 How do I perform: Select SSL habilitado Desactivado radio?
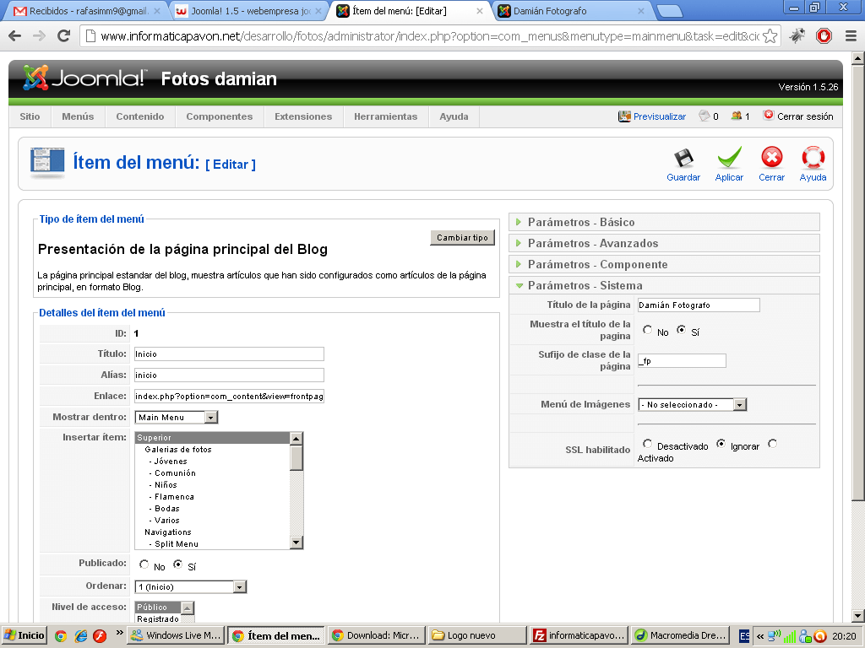click(647, 444)
